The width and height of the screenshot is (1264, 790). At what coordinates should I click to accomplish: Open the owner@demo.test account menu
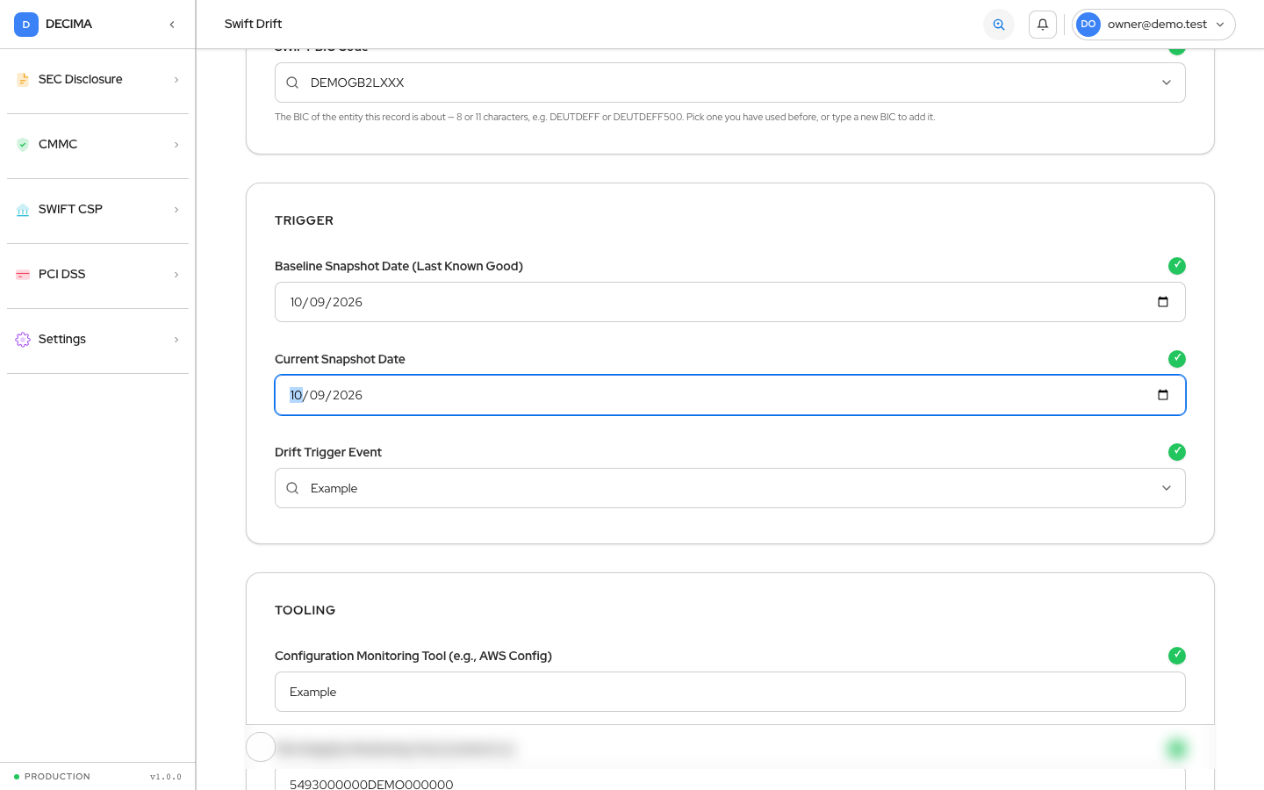pos(1153,25)
